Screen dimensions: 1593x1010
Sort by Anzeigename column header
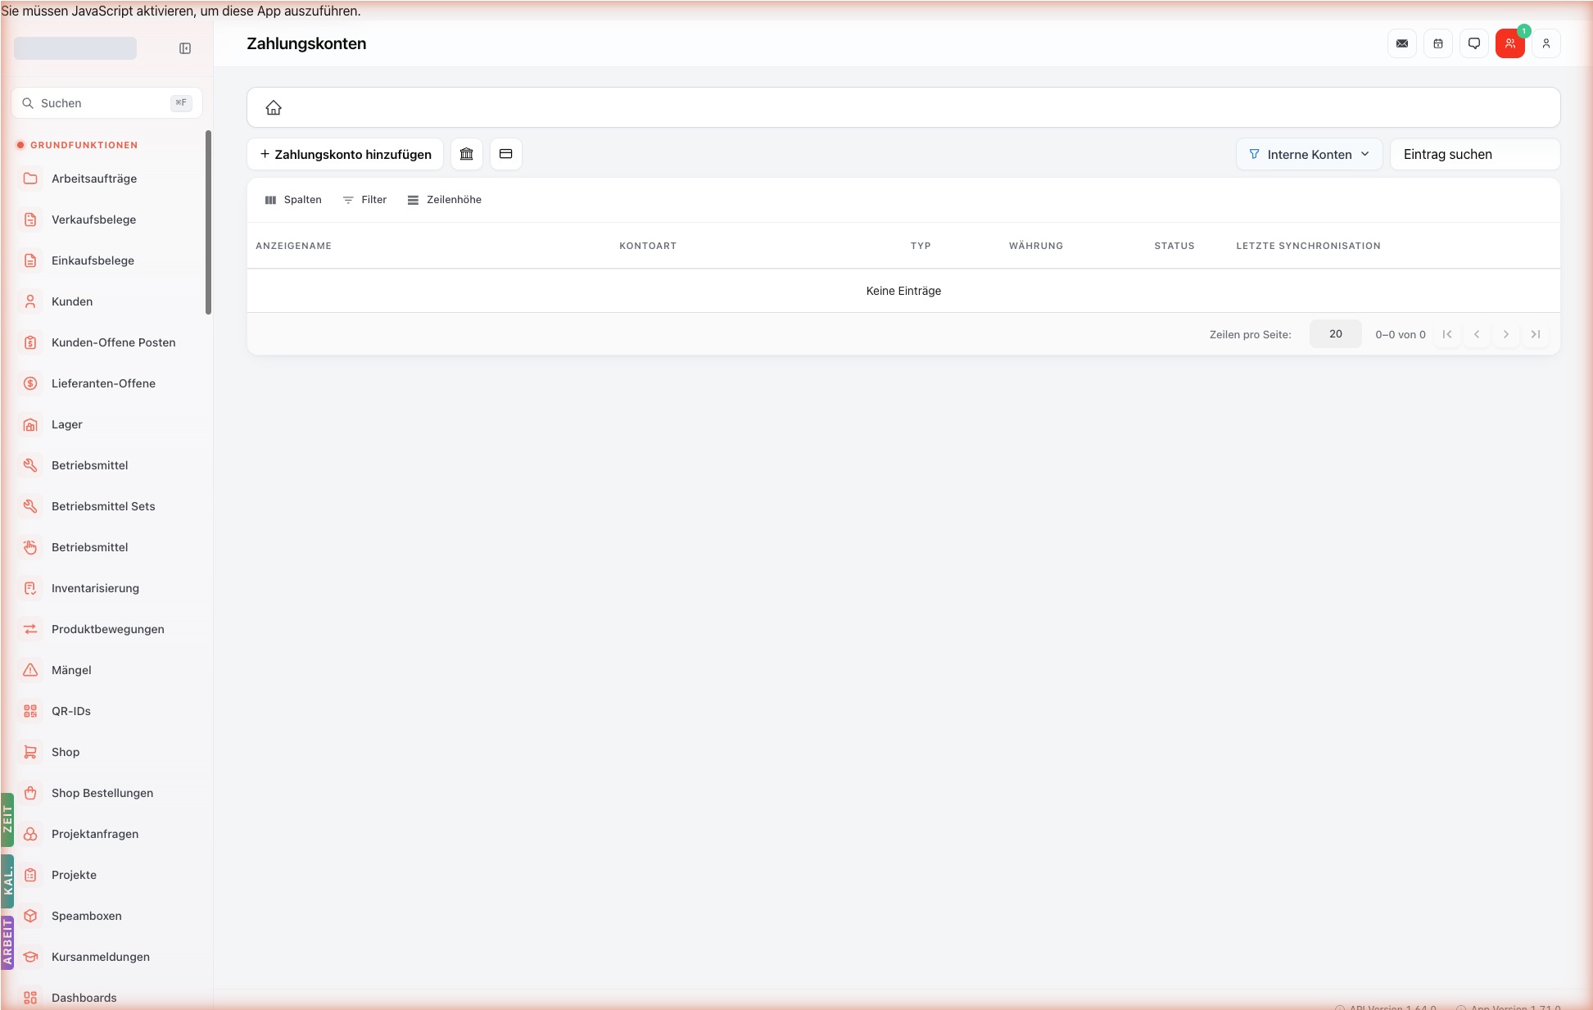(x=293, y=246)
